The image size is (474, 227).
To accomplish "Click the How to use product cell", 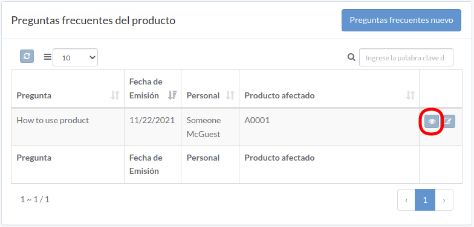I will click(x=68, y=127).
